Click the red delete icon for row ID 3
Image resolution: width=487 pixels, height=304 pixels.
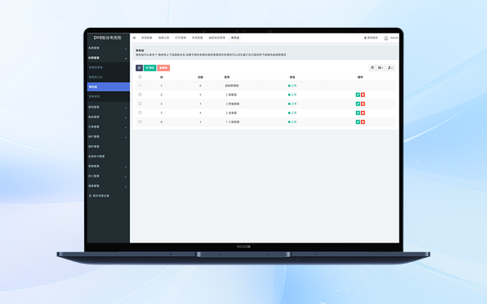coord(363,104)
